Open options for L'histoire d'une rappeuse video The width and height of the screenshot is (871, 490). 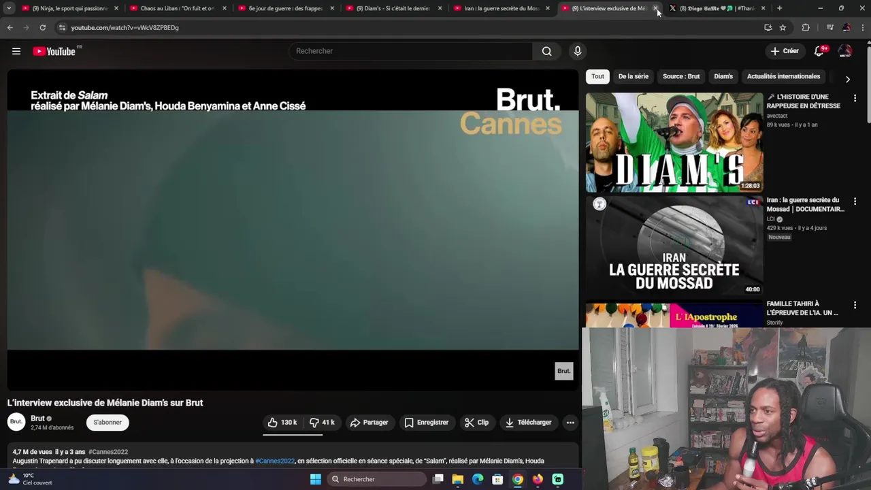point(855,98)
